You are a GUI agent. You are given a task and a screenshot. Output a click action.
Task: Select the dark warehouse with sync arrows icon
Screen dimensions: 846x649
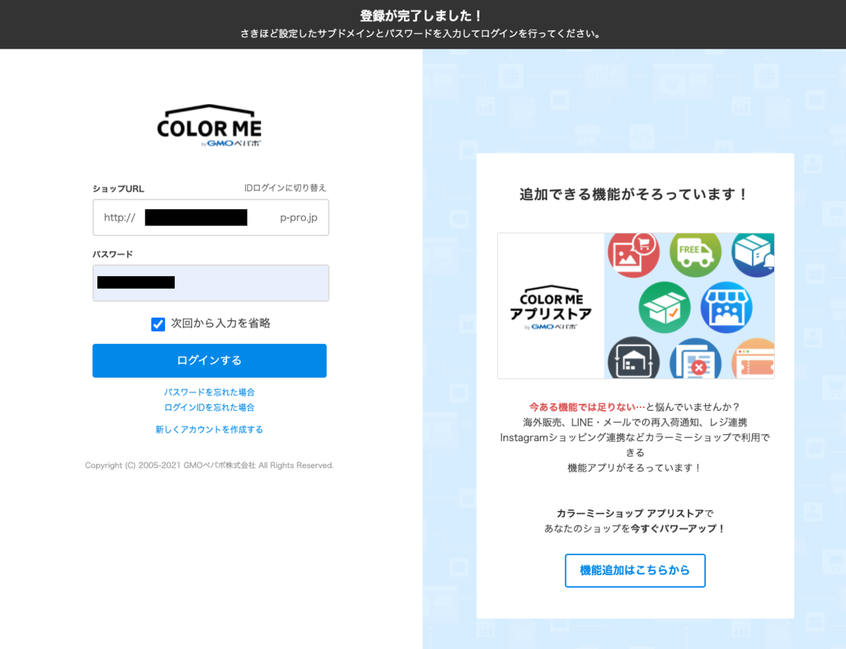[632, 359]
